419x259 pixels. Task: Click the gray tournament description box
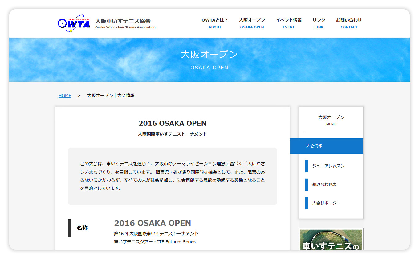[x=172, y=176]
